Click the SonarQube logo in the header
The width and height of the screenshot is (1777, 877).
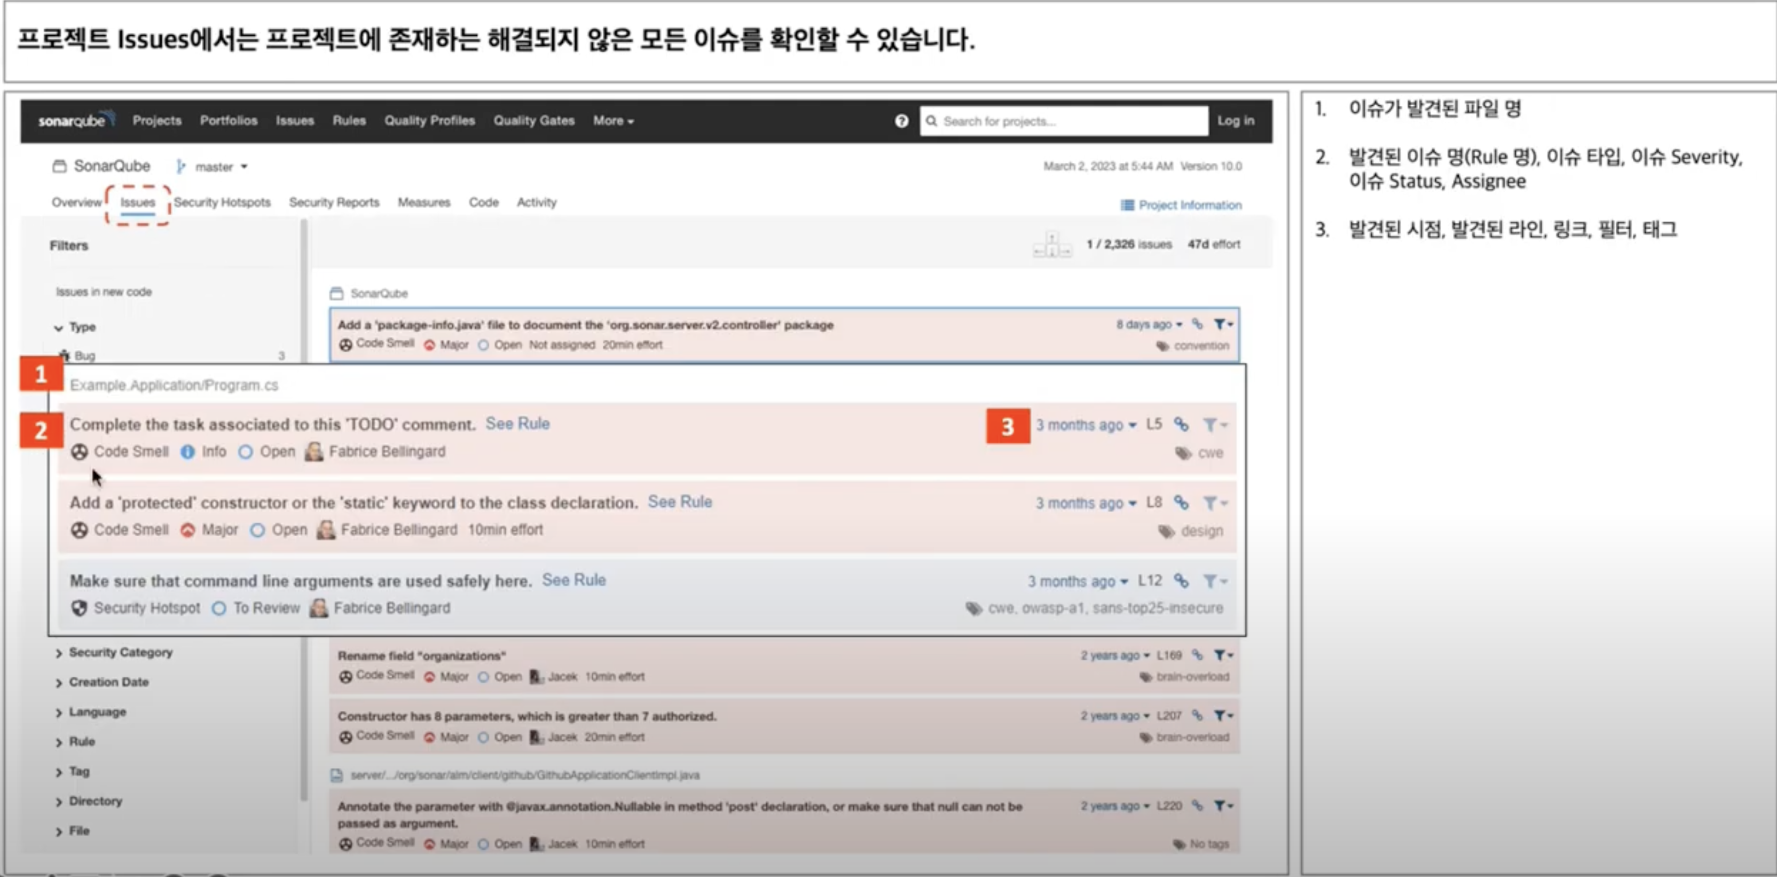[75, 120]
